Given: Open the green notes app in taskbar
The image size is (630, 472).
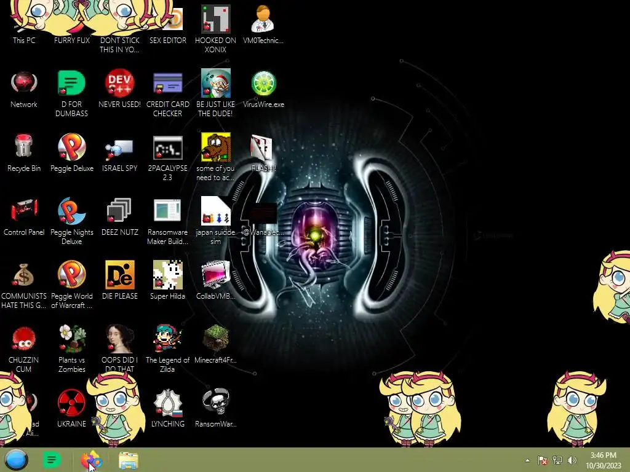Looking at the screenshot, I should [x=52, y=460].
